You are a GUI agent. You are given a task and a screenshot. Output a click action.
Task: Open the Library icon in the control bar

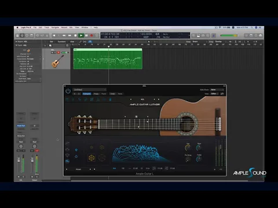click(x=17, y=35)
